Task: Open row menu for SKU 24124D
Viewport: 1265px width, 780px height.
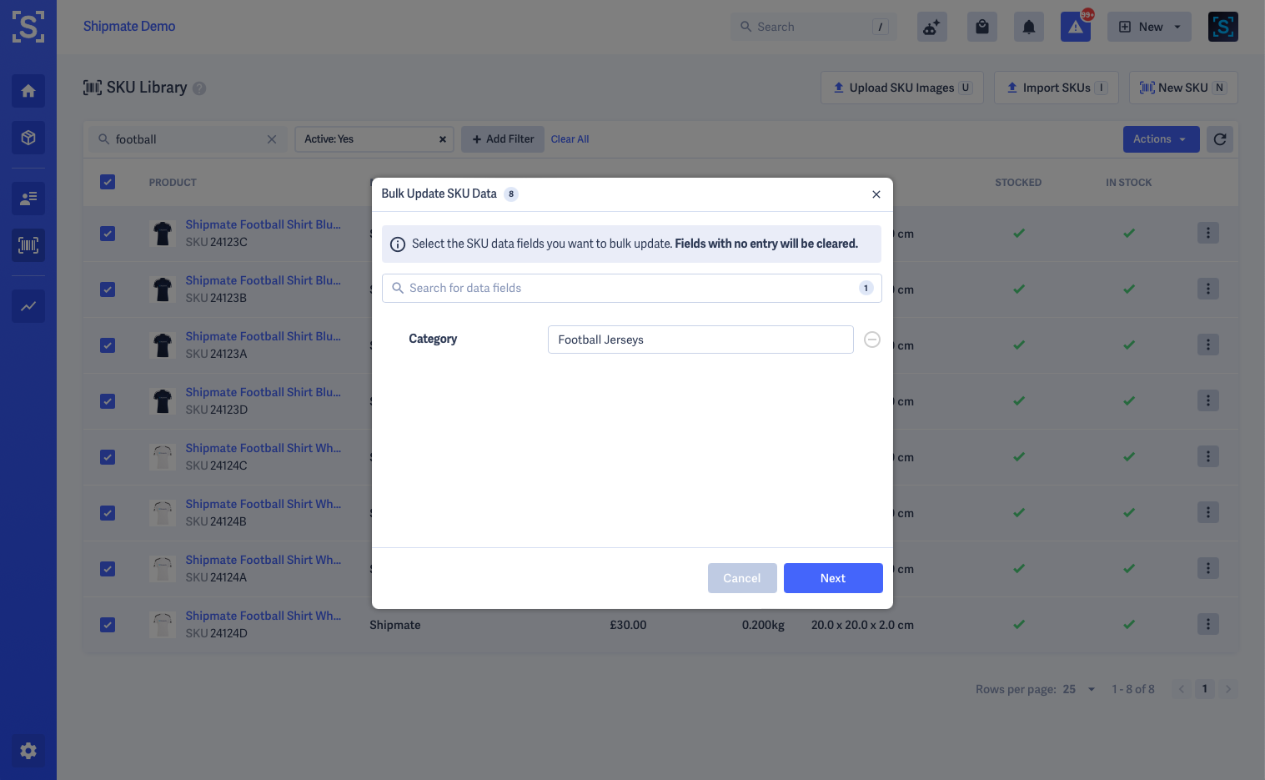Action: click(x=1208, y=625)
